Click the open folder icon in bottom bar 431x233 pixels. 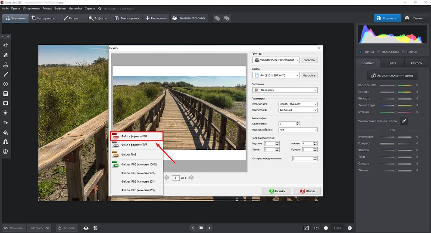pos(201,228)
